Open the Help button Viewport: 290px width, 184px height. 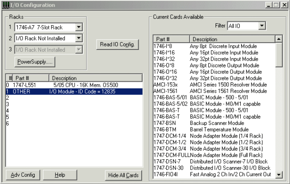[x=60, y=175]
